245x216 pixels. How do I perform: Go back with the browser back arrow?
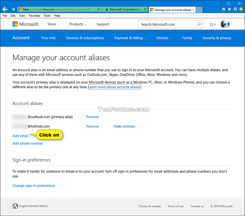(x=5, y=9)
